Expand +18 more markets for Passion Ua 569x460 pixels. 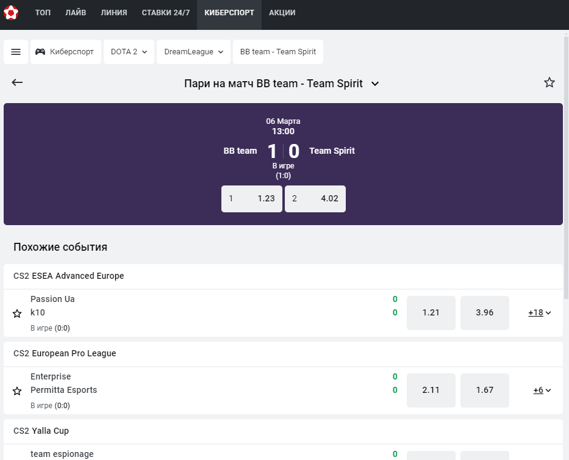(540, 312)
